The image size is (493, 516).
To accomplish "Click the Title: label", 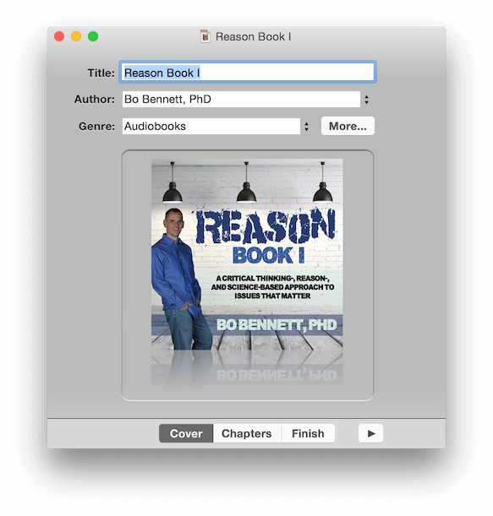I will [101, 73].
